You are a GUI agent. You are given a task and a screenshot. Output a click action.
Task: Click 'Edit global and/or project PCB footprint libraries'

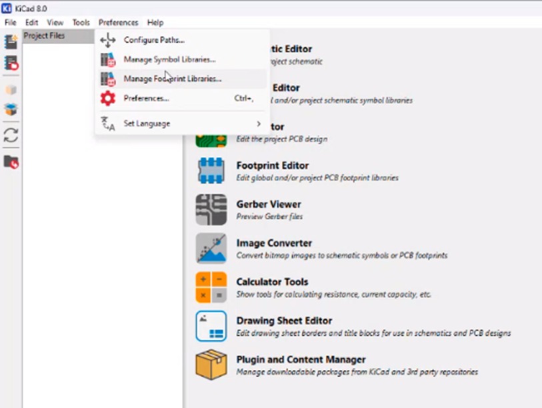click(317, 178)
